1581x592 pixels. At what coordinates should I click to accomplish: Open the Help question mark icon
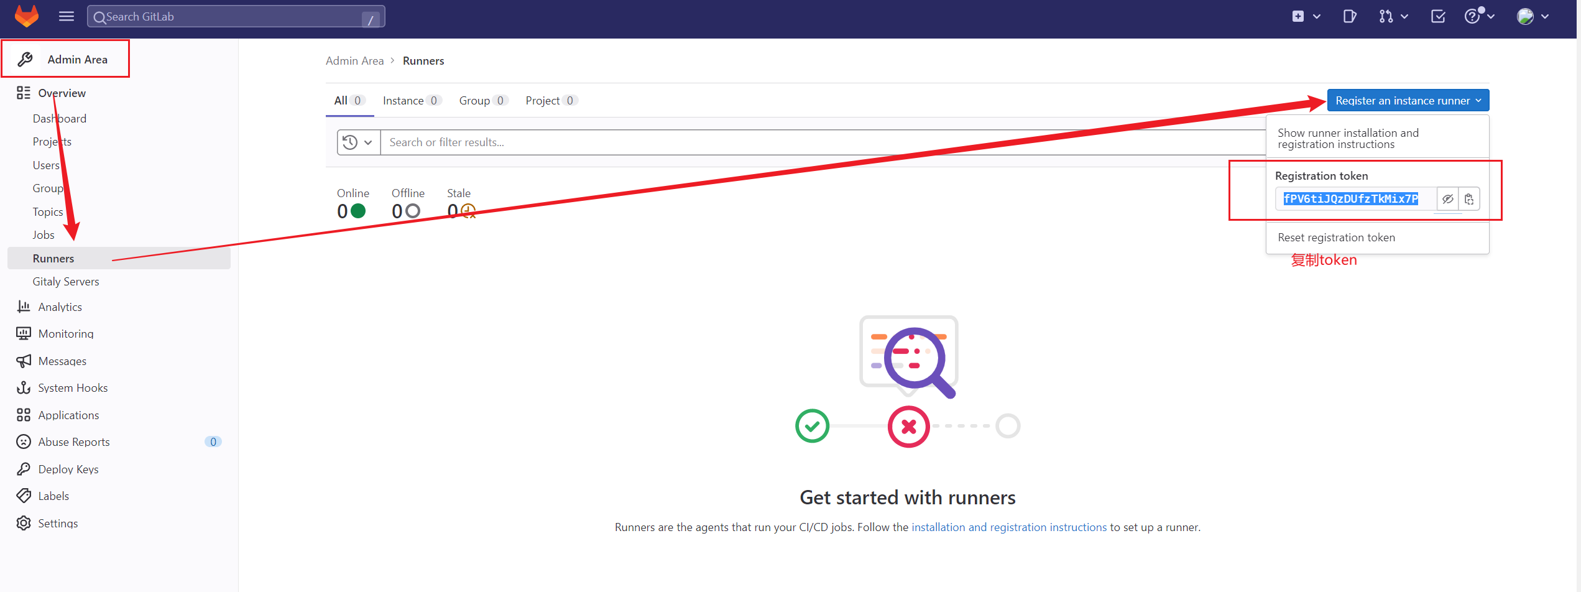tap(1474, 16)
